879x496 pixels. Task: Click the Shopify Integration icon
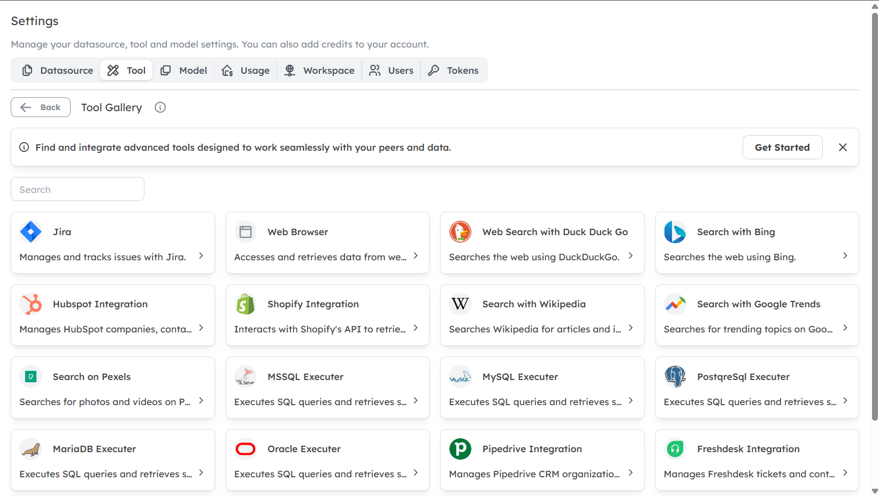(245, 304)
